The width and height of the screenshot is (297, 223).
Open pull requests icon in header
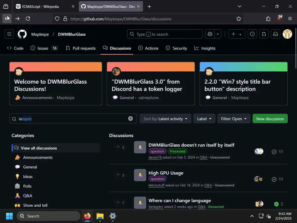point(264,34)
